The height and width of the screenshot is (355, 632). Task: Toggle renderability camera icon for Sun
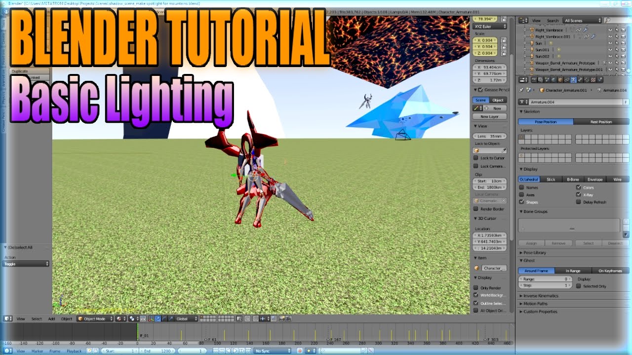click(x=623, y=43)
